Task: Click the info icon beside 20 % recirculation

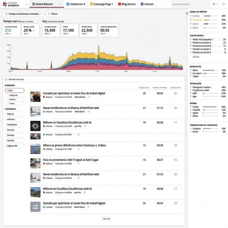Action: coord(33,31)
